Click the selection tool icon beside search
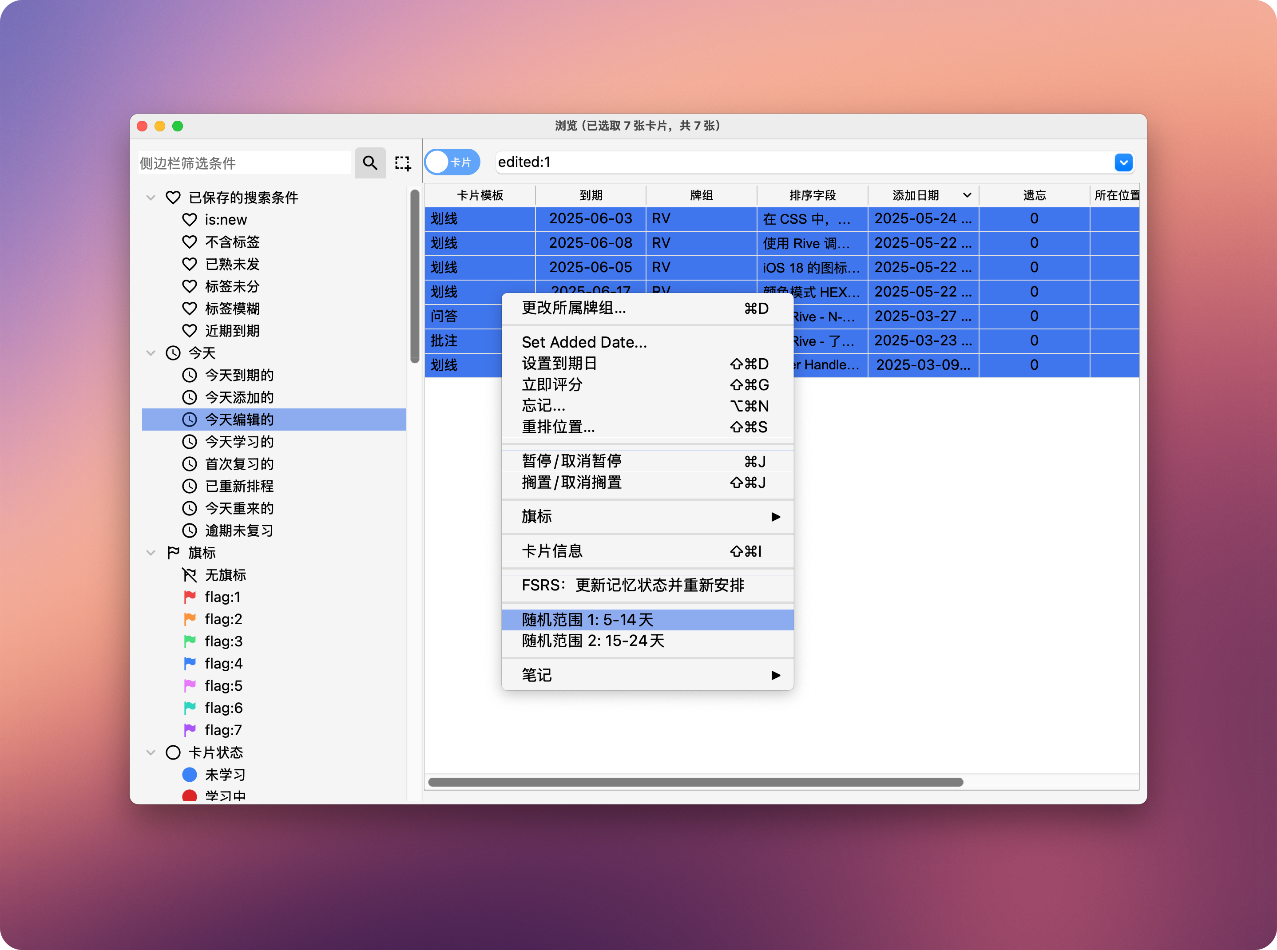Image resolution: width=1277 pixels, height=950 pixels. click(x=403, y=163)
